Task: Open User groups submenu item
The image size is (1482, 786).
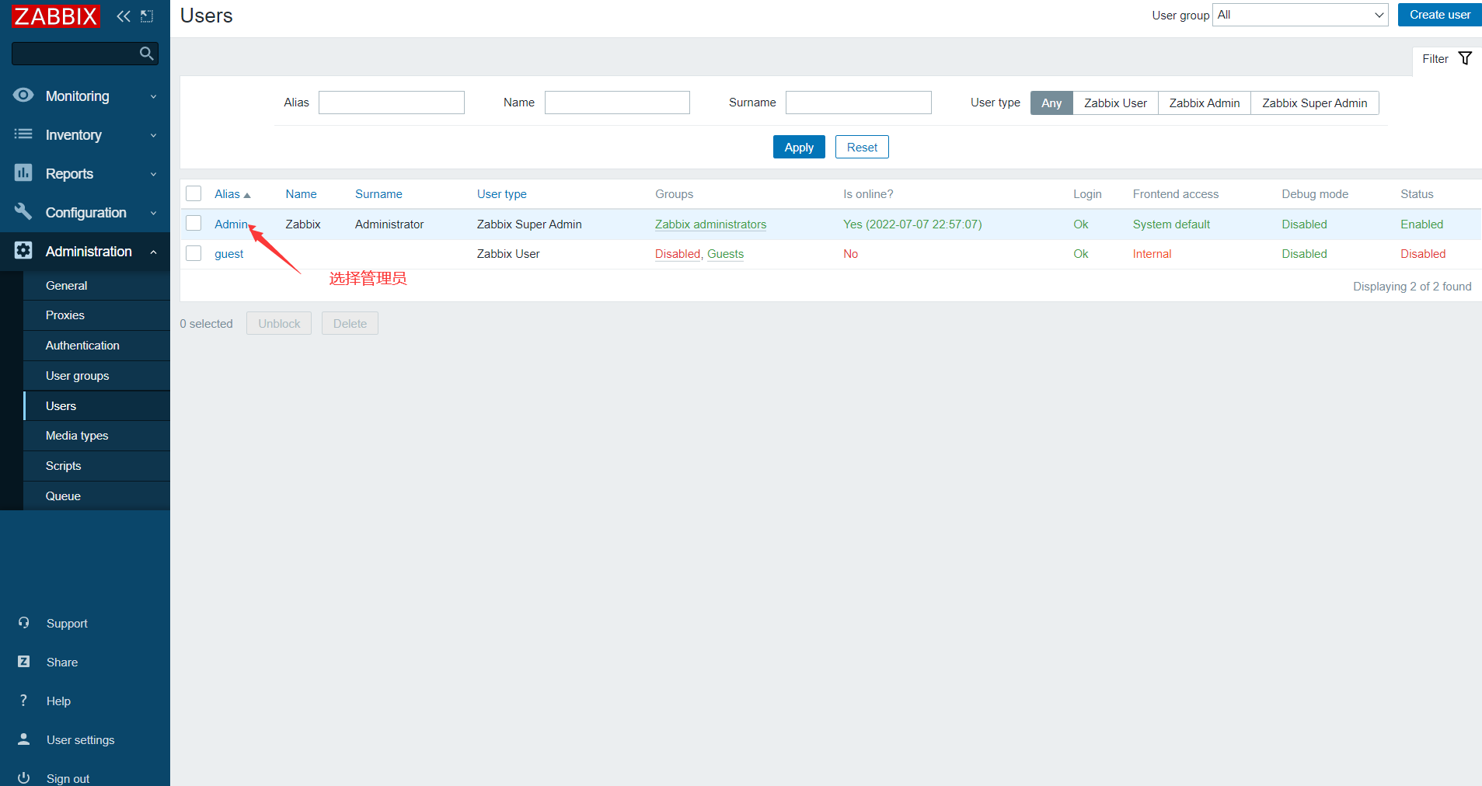Action: pos(96,376)
